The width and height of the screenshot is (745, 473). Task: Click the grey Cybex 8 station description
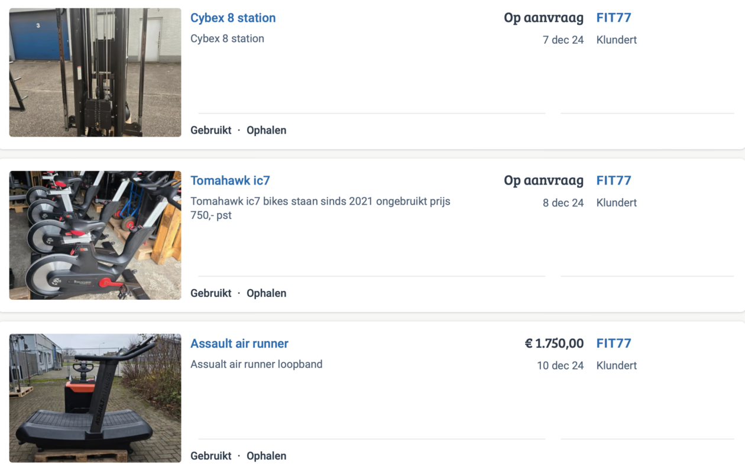pyautogui.click(x=227, y=39)
